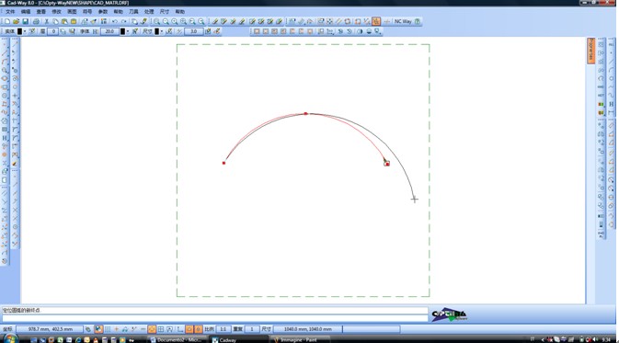This screenshot has height=343, width=619.
Task: Click the Save diskette icon
Action: click(x=25, y=21)
